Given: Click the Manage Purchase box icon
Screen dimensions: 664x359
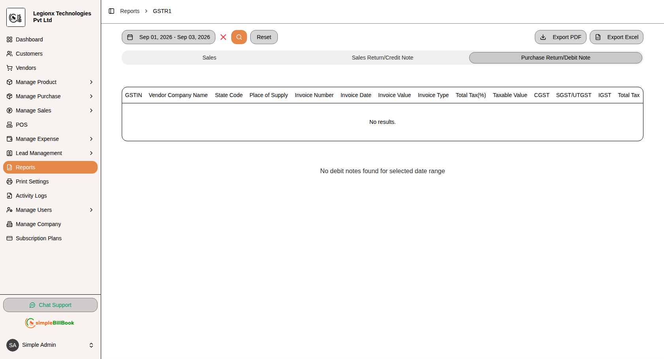Looking at the screenshot, I should [9, 96].
